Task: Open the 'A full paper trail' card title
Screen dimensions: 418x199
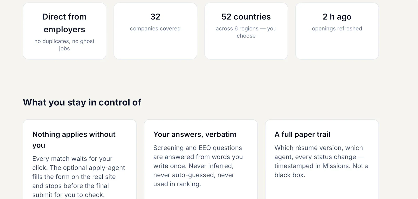Action: tap(302, 134)
